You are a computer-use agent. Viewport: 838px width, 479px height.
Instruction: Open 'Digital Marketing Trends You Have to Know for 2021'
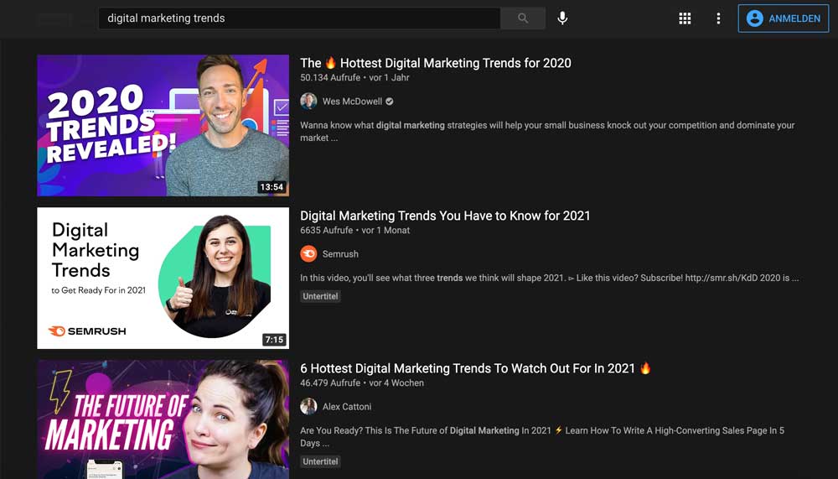point(445,216)
